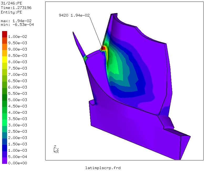
Task: Click the max: 1.94e-02 readout
Action: click(16, 21)
